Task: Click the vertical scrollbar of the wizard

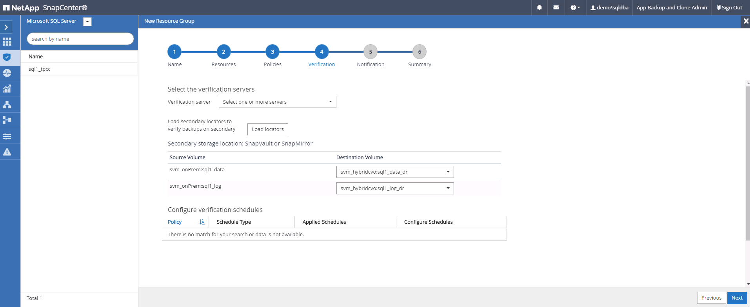Action: point(748,163)
